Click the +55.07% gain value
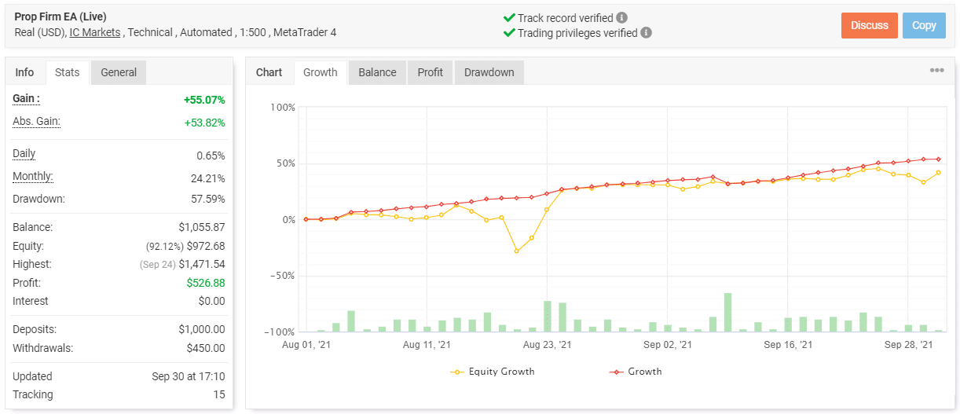The image size is (960, 414). pos(204,100)
